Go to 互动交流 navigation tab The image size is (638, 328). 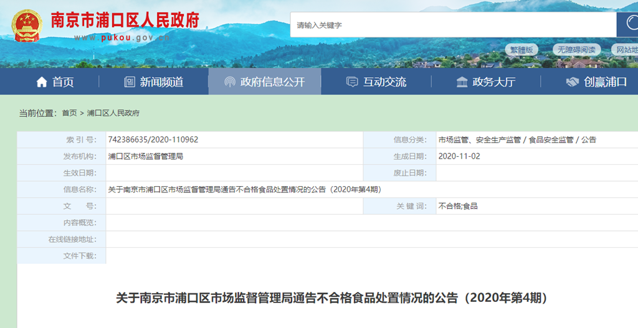point(376,82)
